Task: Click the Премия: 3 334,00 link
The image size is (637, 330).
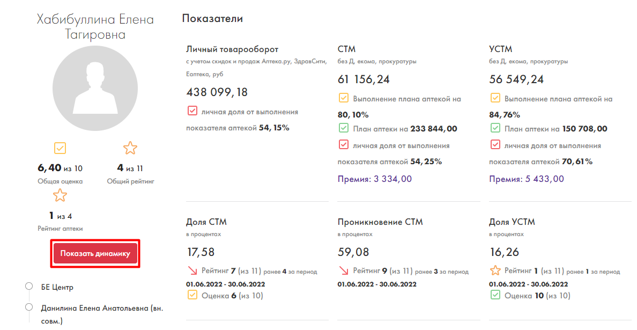Action: (x=374, y=179)
